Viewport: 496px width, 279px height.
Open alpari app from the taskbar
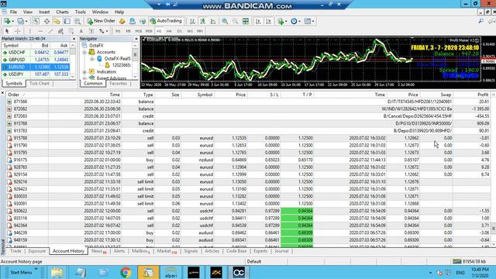[170, 272]
